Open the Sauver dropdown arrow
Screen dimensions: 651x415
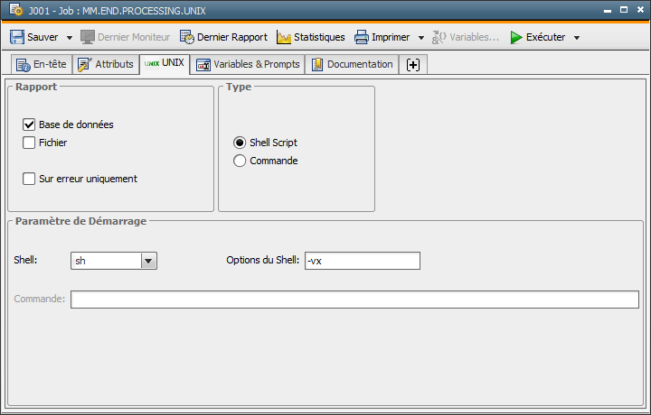click(70, 38)
